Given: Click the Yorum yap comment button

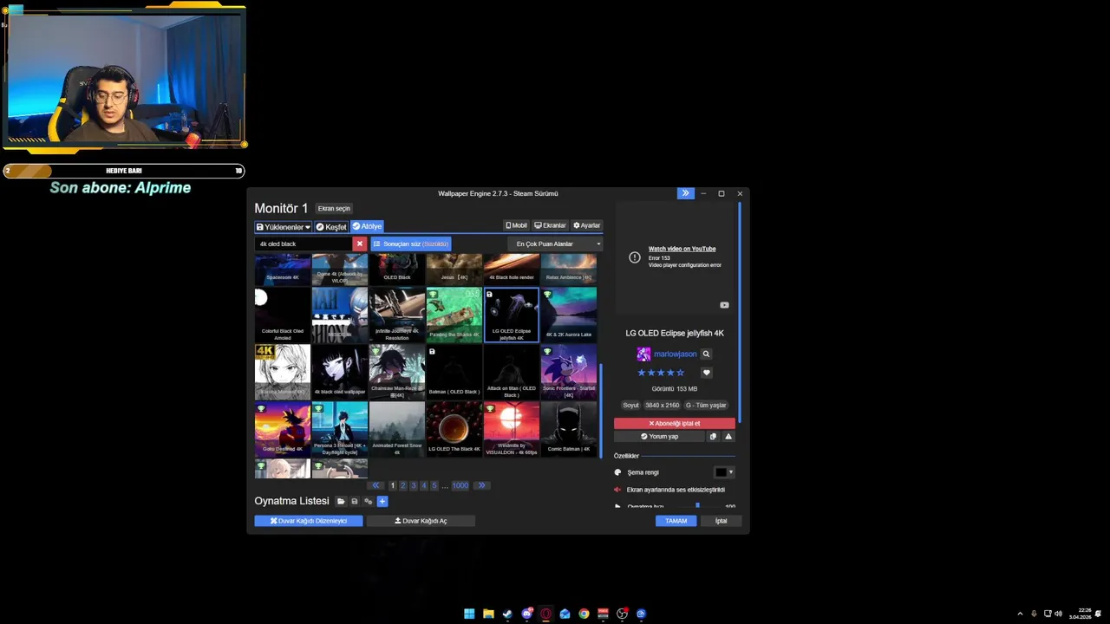Looking at the screenshot, I should coord(659,437).
